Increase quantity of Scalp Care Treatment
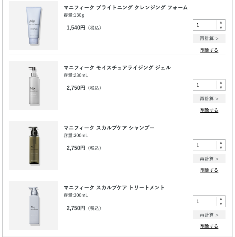The image size is (235, 237). [x=221, y=199]
